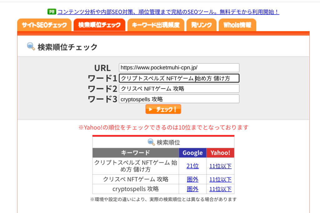
Task: Open Yahoo 11位以下 link for クリスペ row
Action: click(x=220, y=179)
